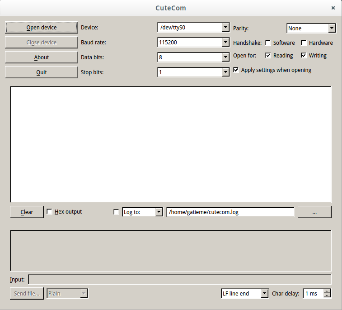Screen dimensions: 342x310
Task: Click the Char delay value field
Action: [314, 293]
